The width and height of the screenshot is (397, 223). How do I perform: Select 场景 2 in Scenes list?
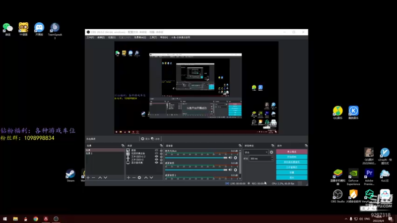[x=105, y=153]
